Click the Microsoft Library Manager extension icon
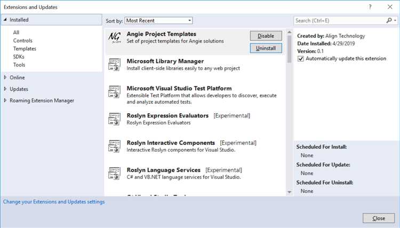 (114, 65)
